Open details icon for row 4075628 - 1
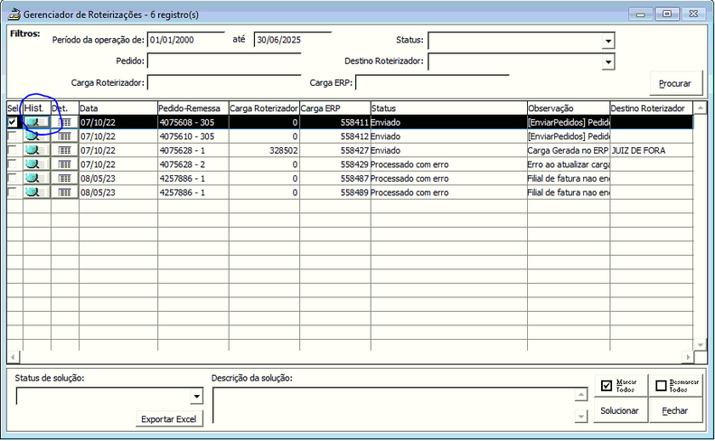This screenshot has height=441, width=715. pyautogui.click(x=65, y=151)
